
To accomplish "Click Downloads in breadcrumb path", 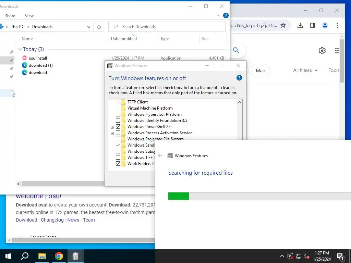I will [x=42, y=27].
